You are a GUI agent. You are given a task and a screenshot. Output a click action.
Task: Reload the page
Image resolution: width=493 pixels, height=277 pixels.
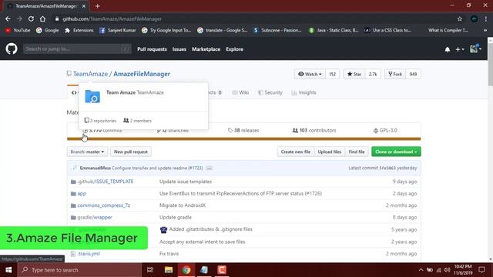(31, 18)
